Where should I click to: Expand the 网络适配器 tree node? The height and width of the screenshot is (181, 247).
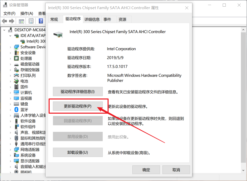tap(10, 150)
